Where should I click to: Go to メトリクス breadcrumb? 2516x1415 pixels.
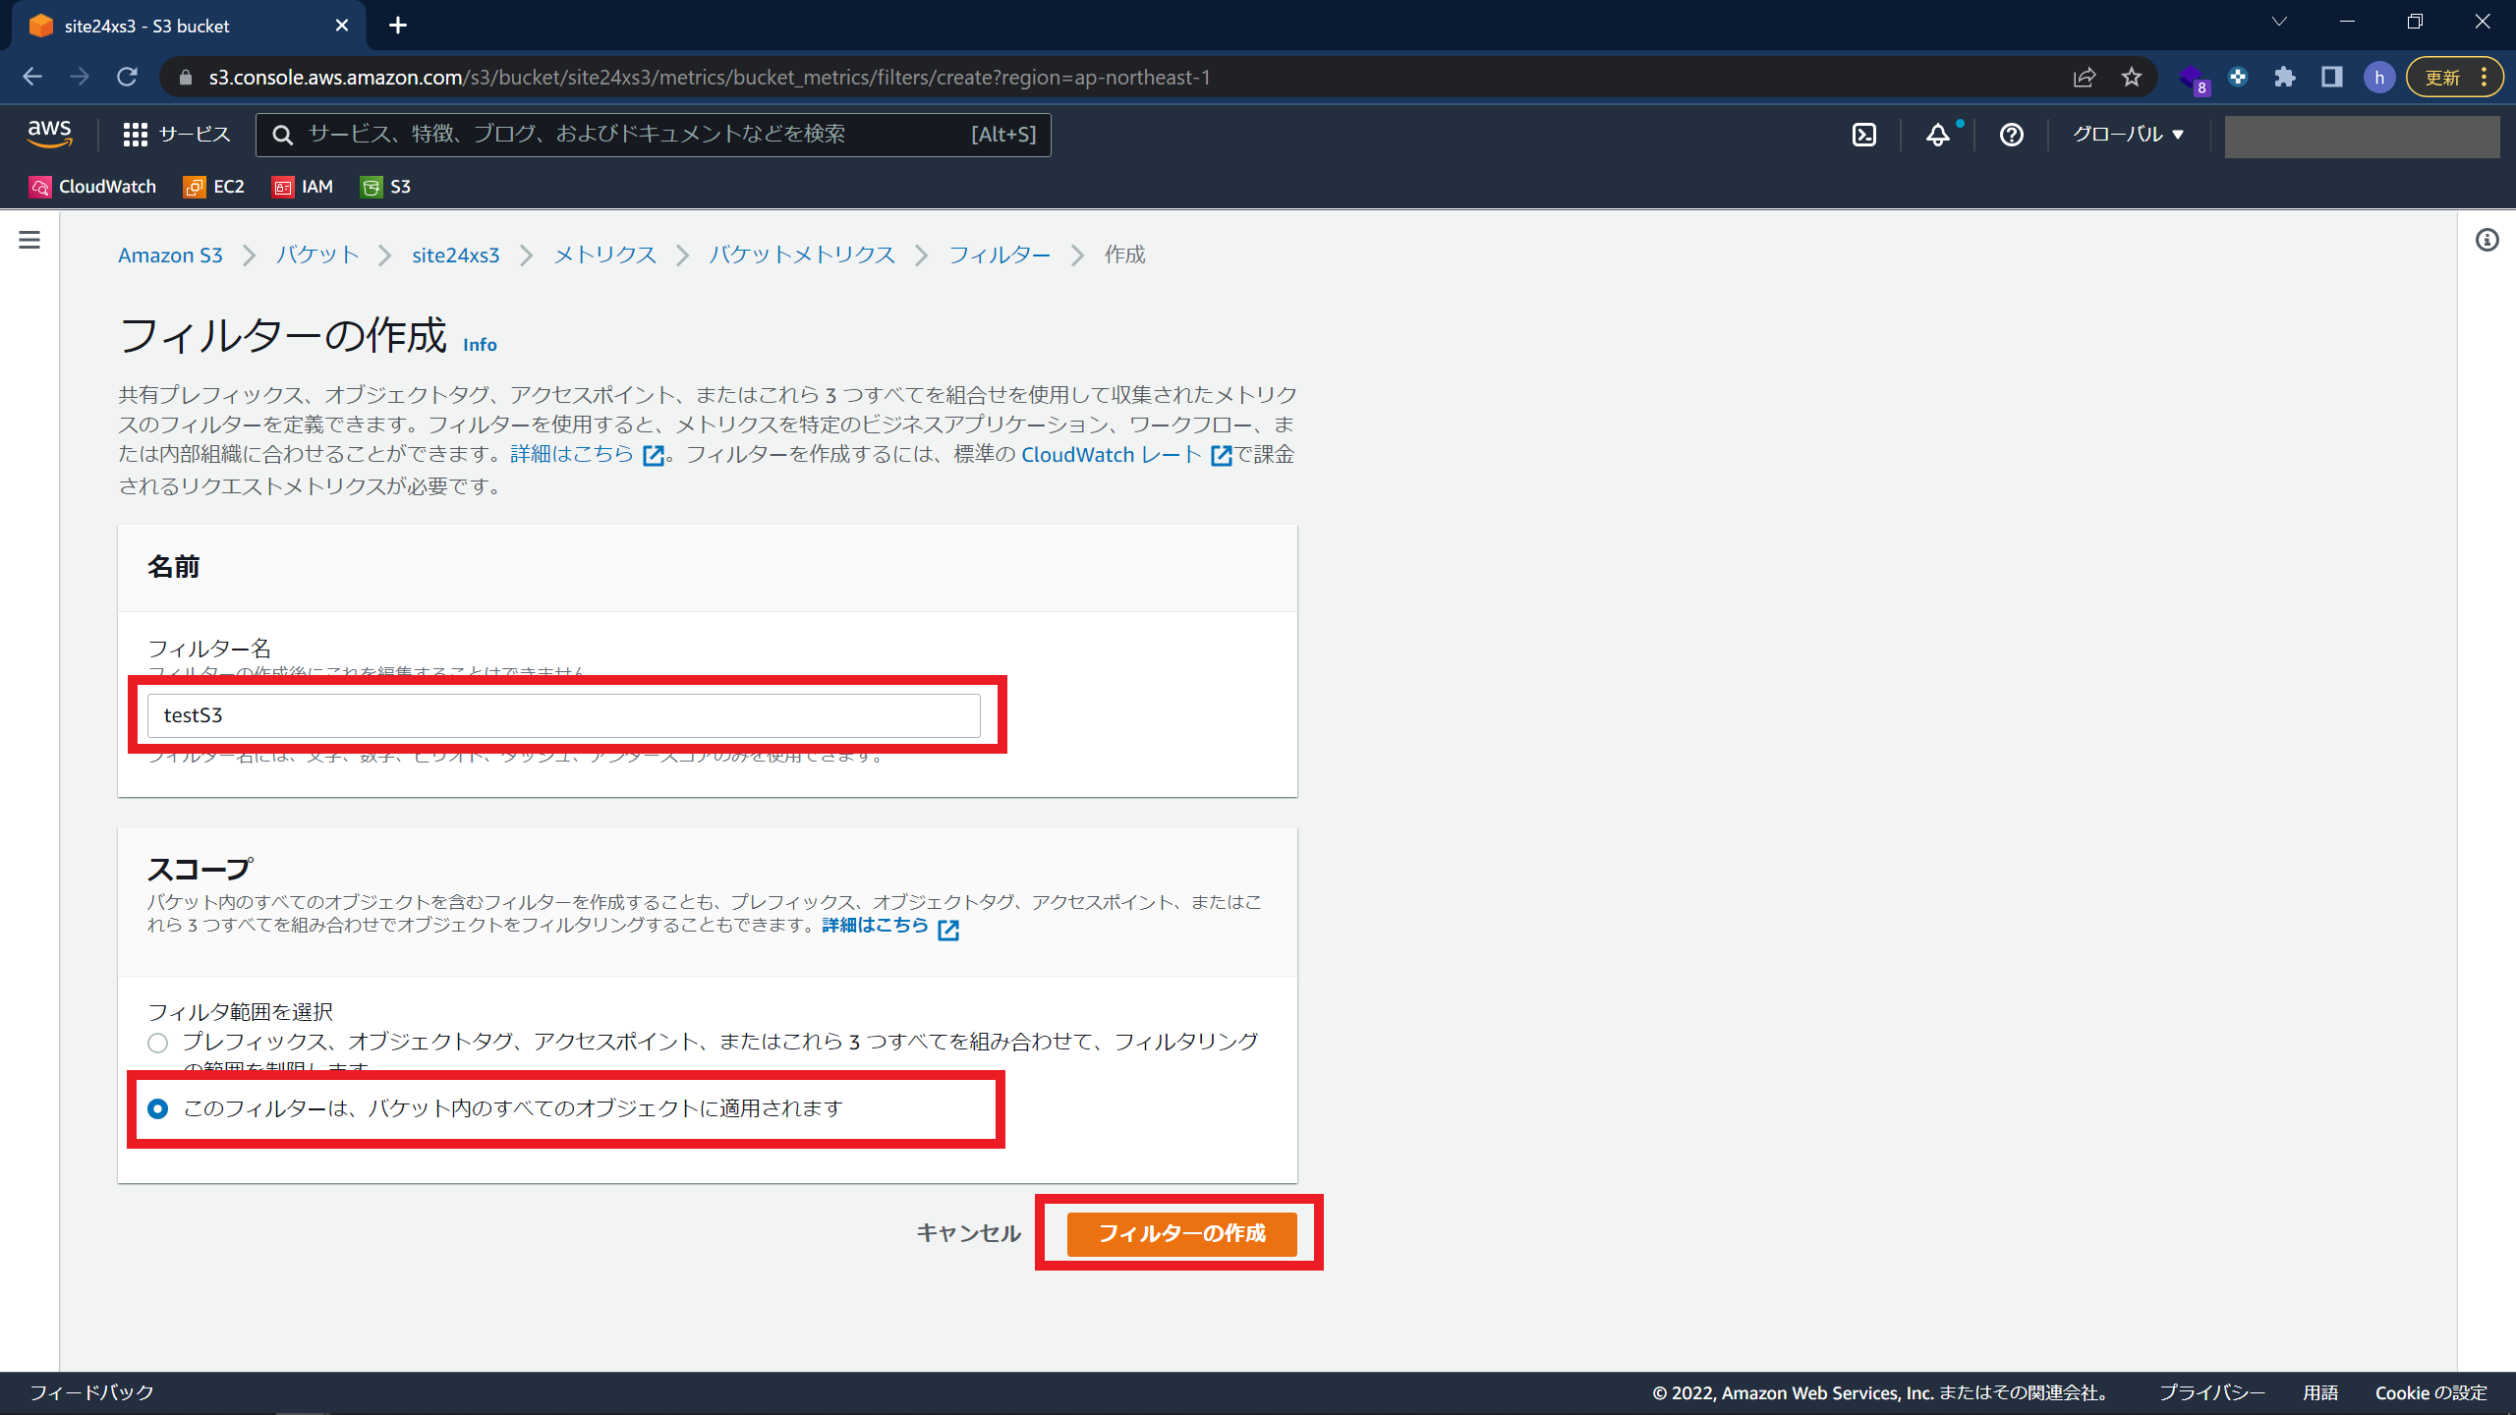(x=604, y=255)
